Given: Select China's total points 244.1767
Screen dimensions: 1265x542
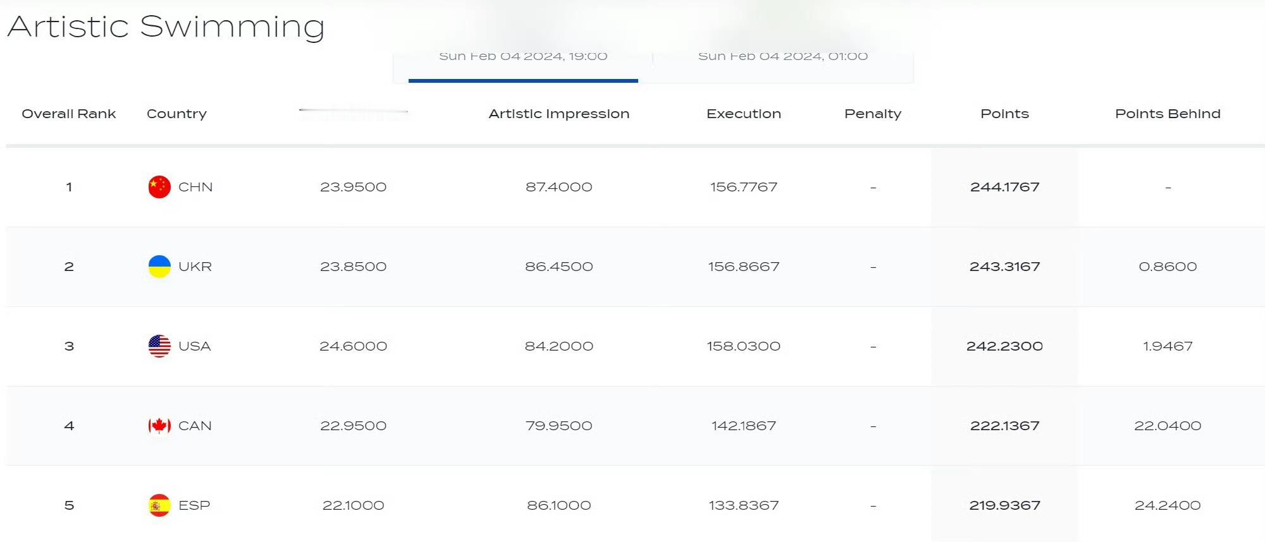Looking at the screenshot, I should point(1004,187).
